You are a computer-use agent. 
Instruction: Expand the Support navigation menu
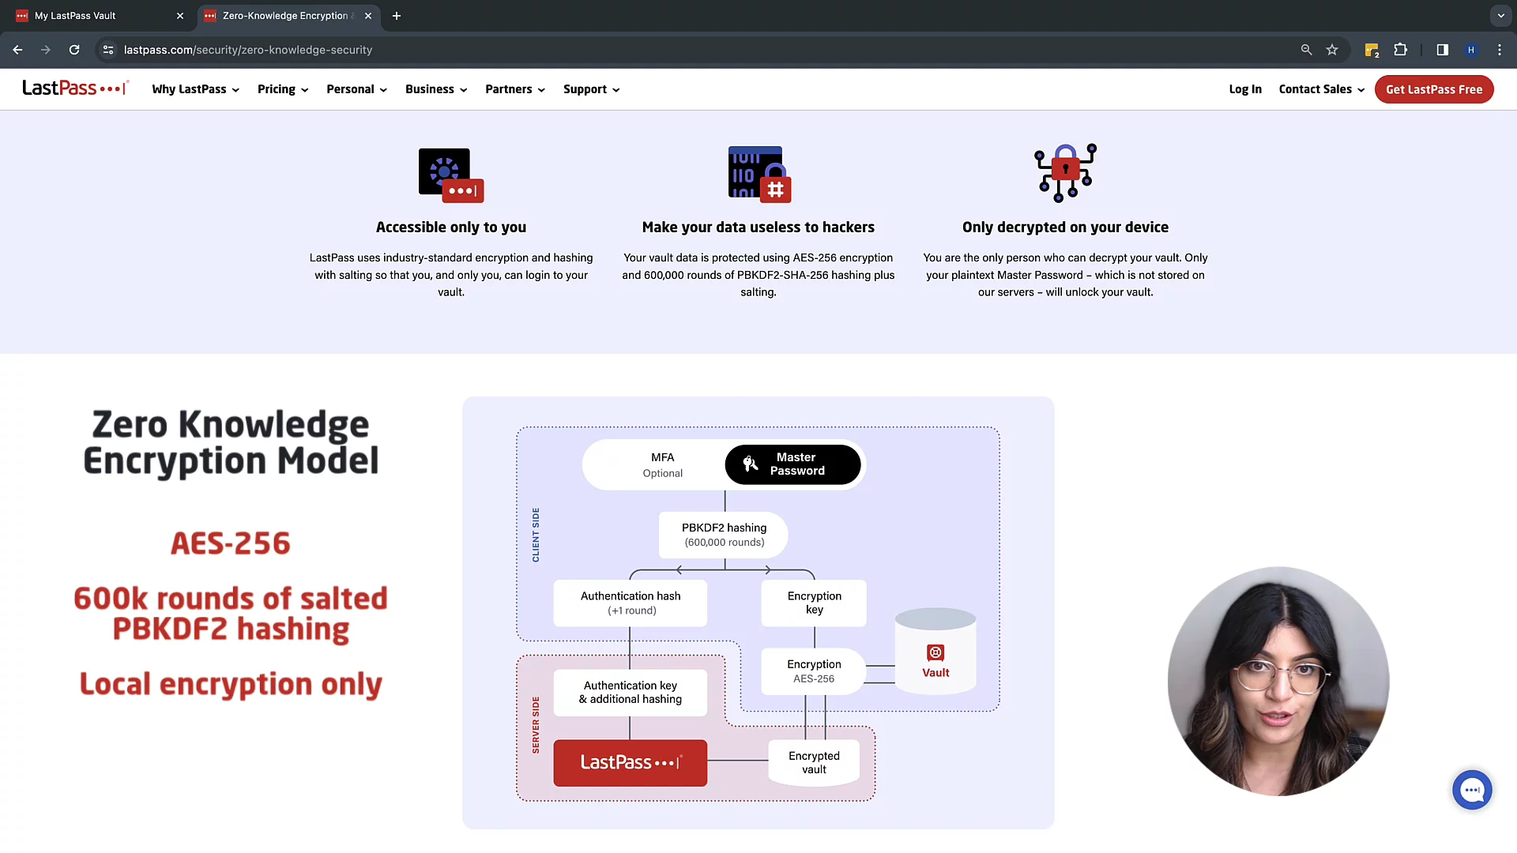click(591, 89)
